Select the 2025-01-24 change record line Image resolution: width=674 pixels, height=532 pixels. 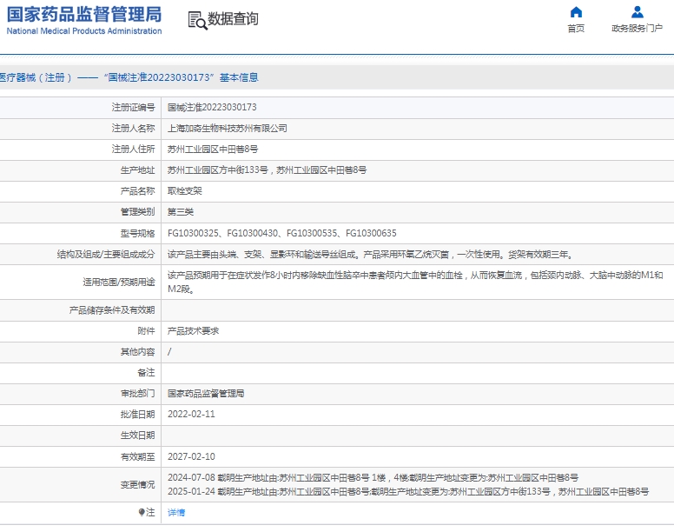click(x=408, y=491)
